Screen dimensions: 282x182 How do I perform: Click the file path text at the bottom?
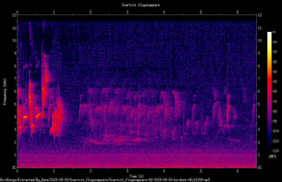click(105, 180)
